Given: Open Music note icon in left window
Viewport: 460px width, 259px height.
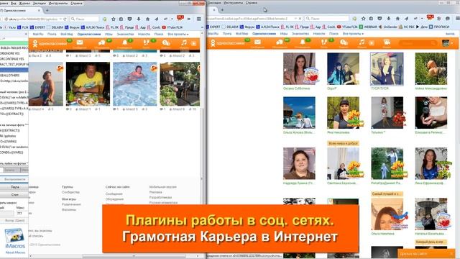Looking at the screenshot, I should point(184,43).
